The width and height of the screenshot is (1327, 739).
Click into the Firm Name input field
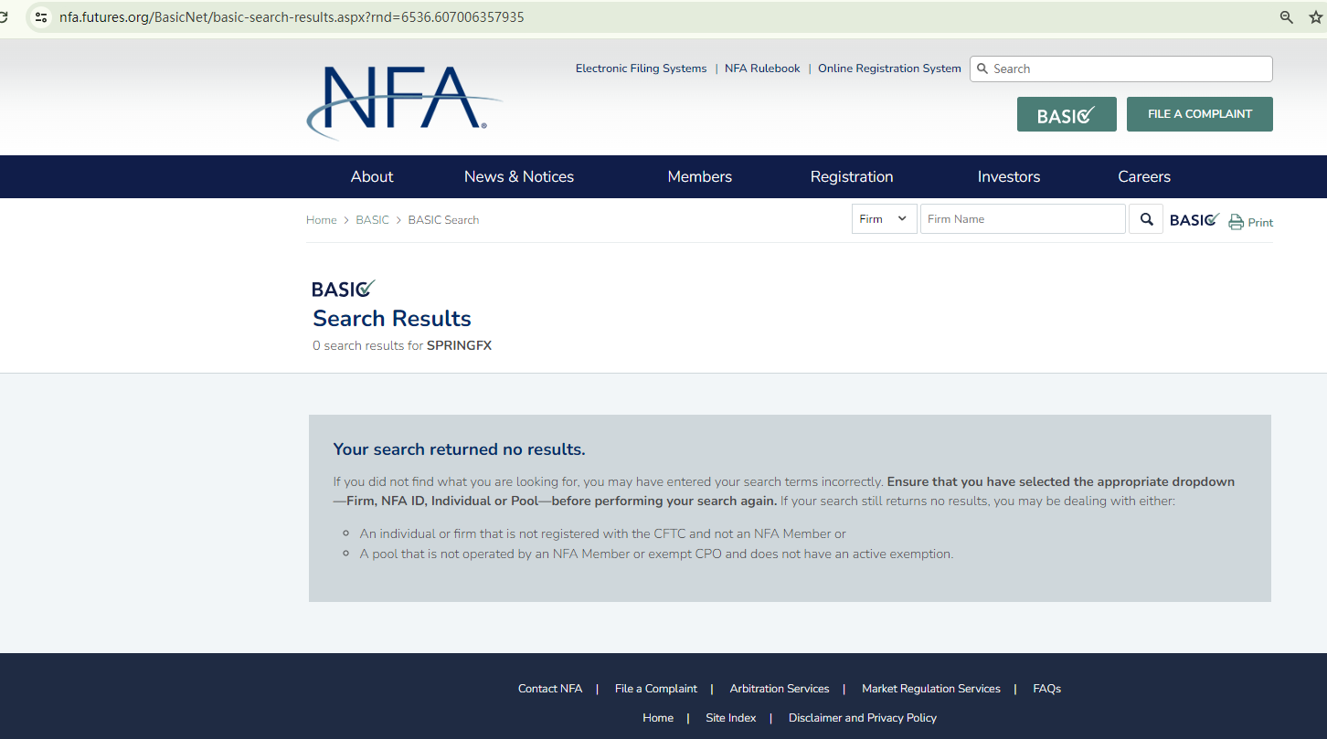tap(1022, 219)
